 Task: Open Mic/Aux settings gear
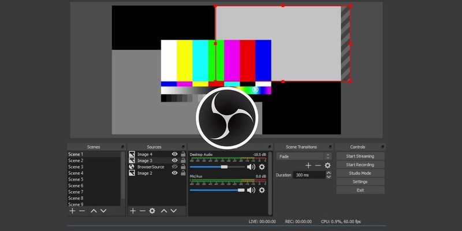click(x=262, y=191)
